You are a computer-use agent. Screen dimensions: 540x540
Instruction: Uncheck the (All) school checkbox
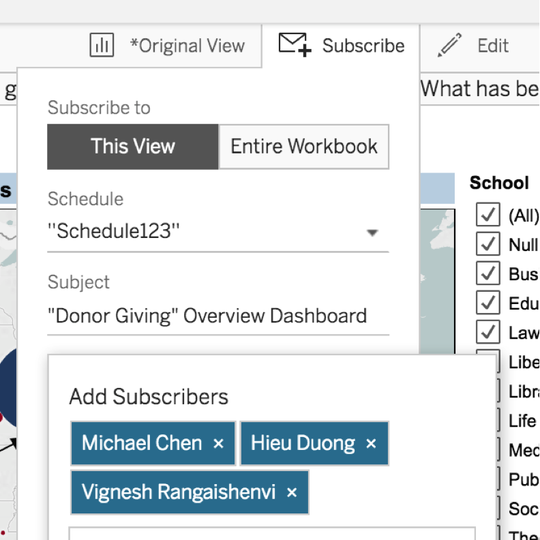[x=487, y=215]
